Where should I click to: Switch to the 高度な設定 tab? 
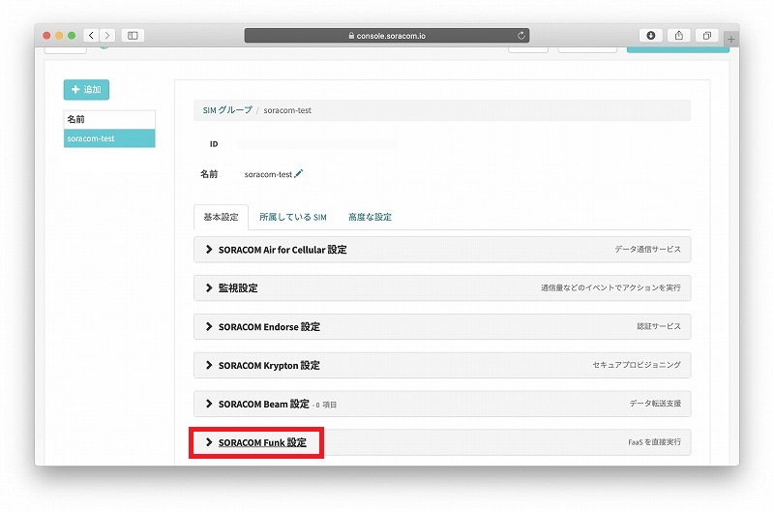pyautogui.click(x=370, y=217)
